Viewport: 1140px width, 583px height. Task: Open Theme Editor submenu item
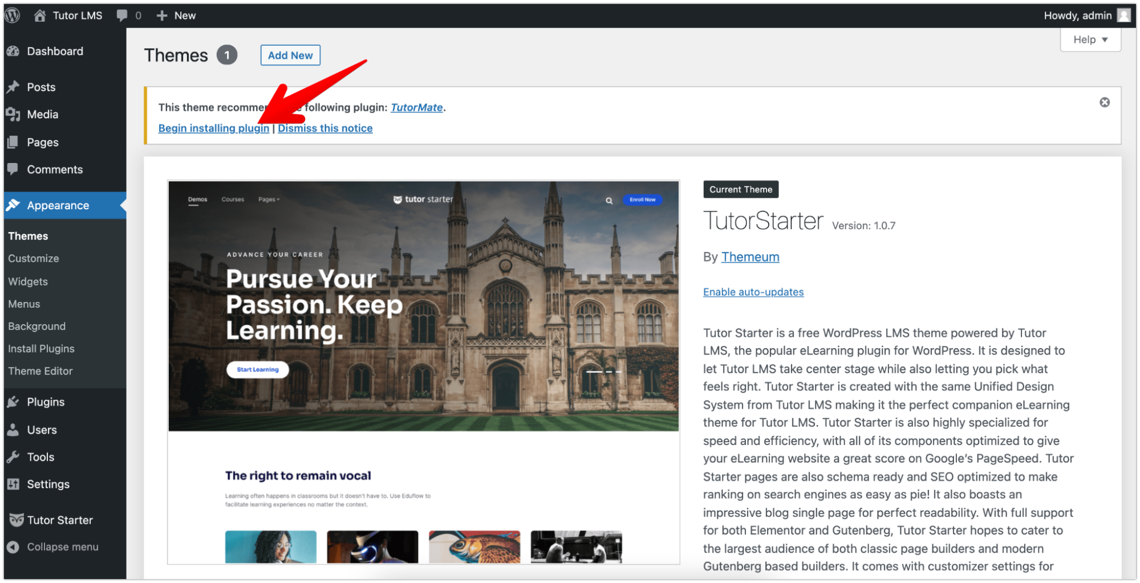point(40,371)
